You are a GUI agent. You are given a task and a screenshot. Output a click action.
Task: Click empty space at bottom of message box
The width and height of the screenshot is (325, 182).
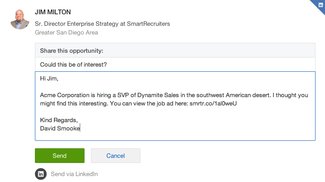click(175, 136)
